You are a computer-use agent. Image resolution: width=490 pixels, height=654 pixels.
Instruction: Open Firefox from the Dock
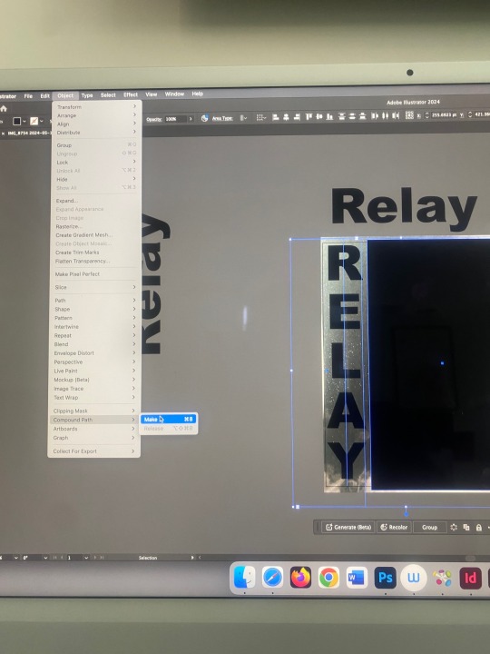300,578
